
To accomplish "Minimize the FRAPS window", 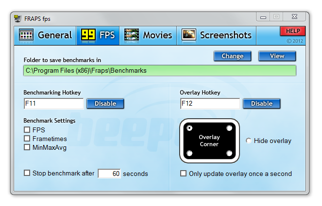I will coord(263,17).
